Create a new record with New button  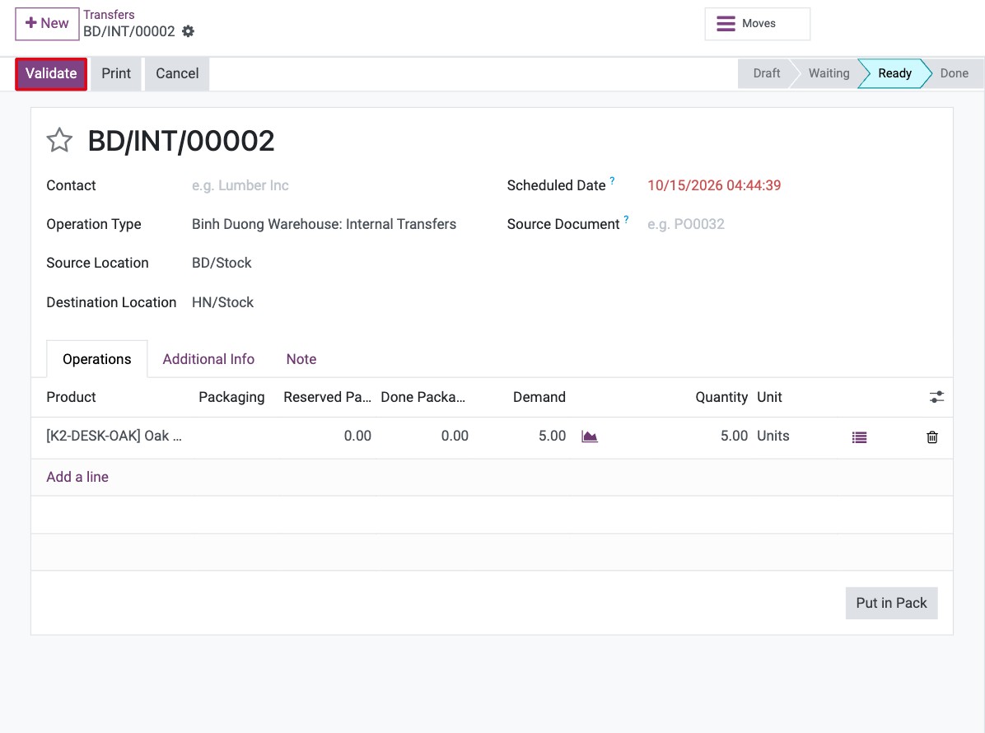coord(47,24)
